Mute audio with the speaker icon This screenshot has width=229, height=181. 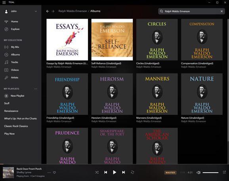click(x=198, y=173)
